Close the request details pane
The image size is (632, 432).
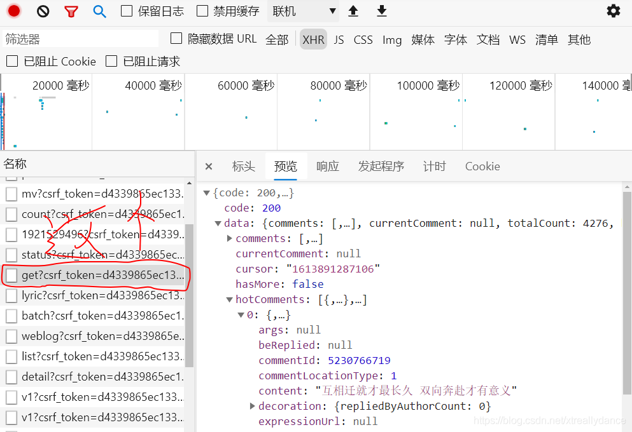(208, 166)
